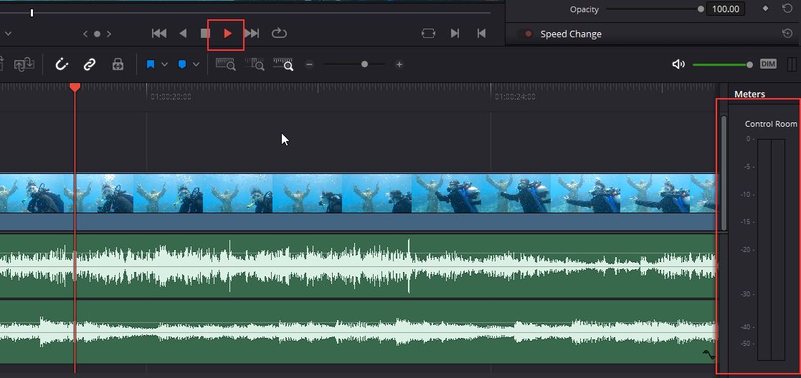
Task: Select Detail Zoom icon
Action: point(255,64)
